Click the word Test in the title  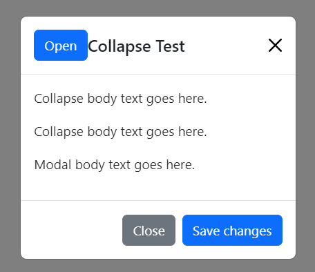point(170,46)
